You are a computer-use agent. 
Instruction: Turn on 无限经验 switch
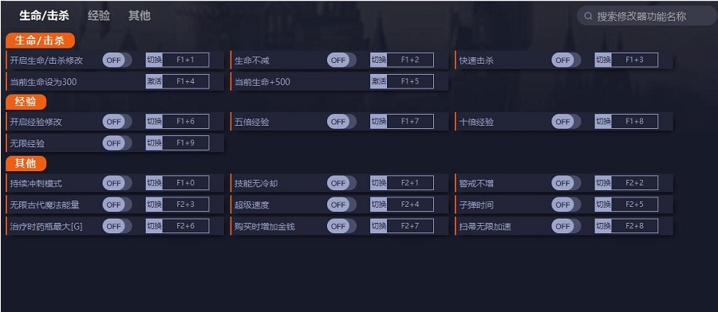pyautogui.click(x=116, y=143)
